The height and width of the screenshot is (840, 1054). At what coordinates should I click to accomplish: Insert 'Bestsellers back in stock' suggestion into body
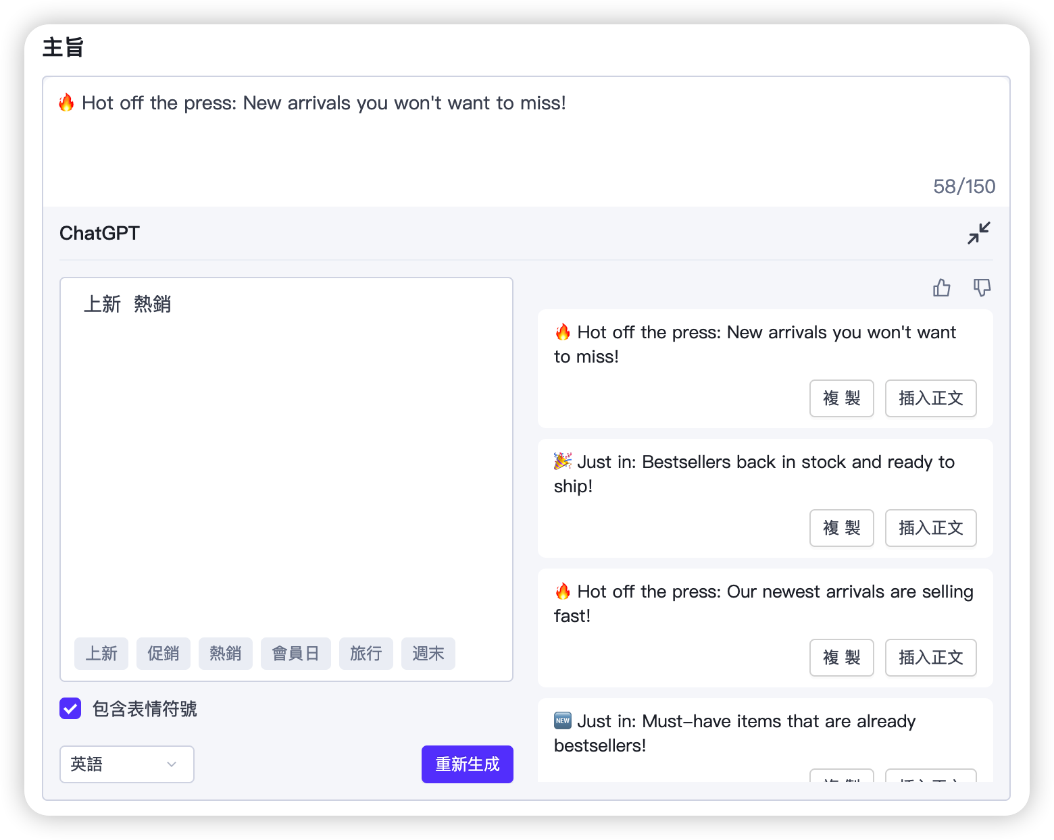[x=930, y=528]
